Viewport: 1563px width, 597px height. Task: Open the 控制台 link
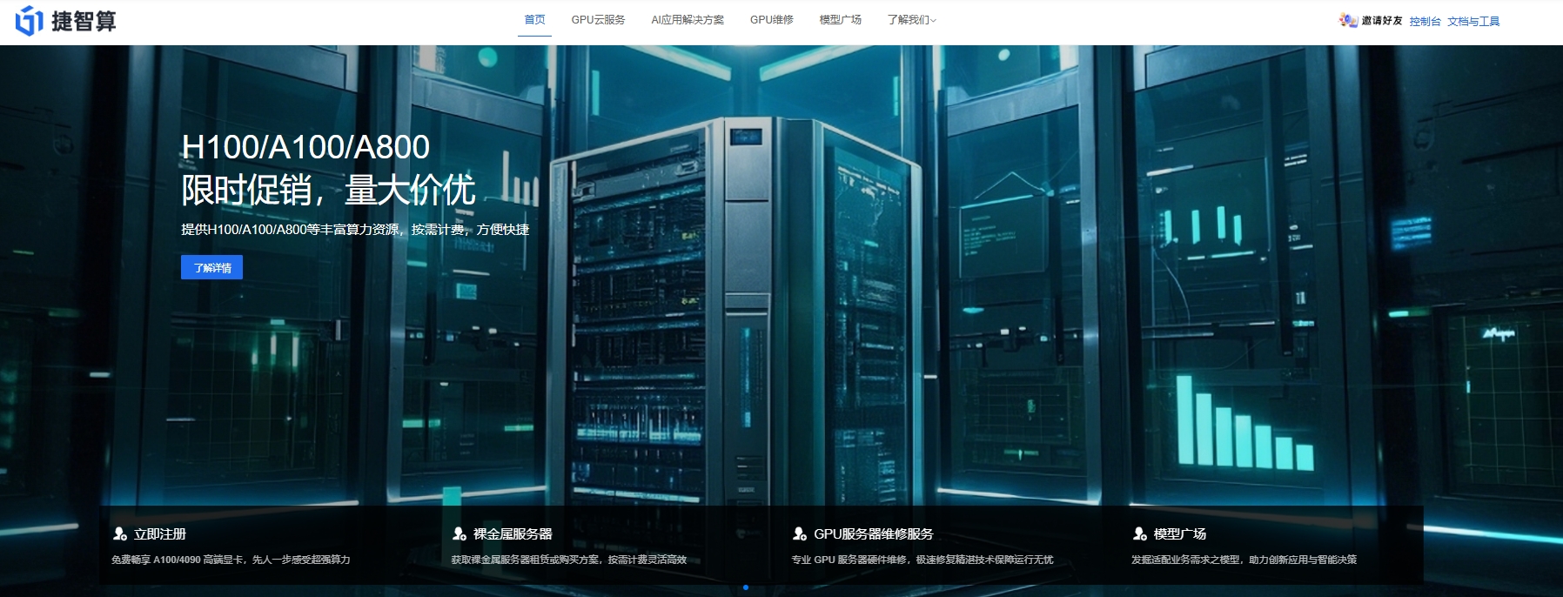click(1425, 21)
